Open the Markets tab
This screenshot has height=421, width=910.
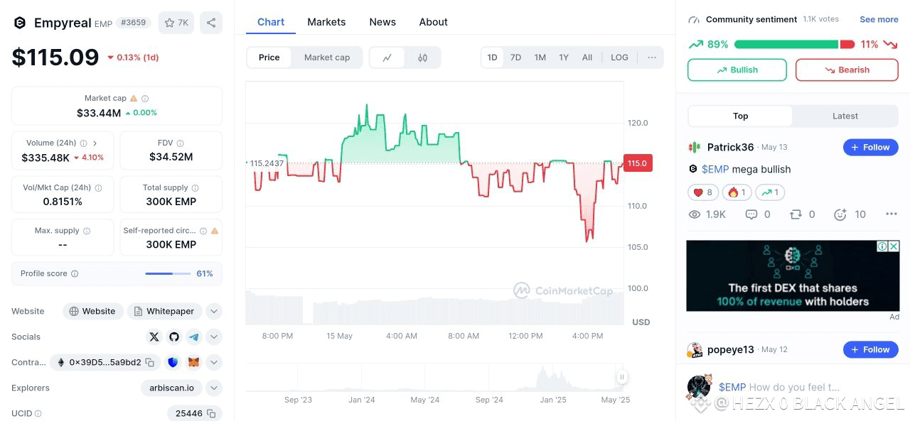pos(326,22)
